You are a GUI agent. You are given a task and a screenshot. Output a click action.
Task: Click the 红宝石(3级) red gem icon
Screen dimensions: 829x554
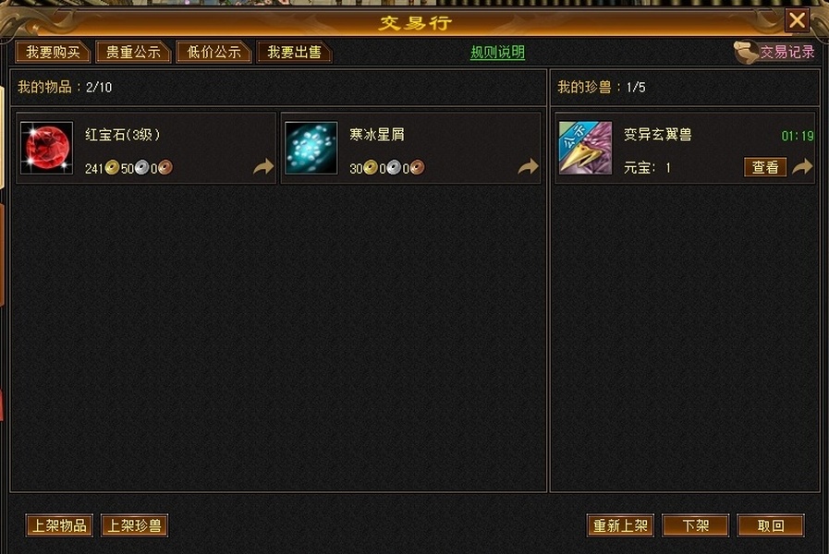(x=46, y=148)
